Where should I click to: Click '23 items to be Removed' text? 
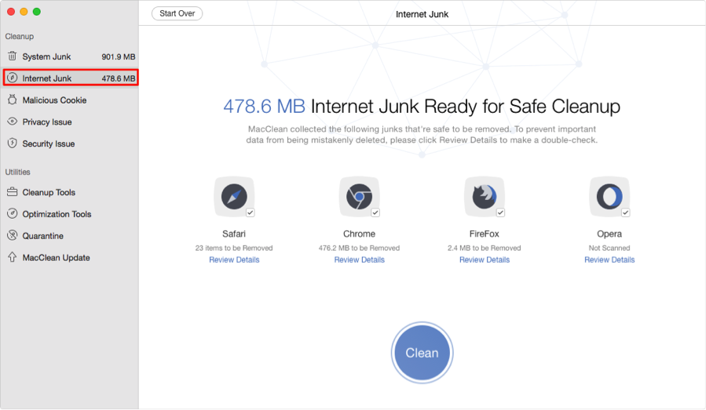pyautogui.click(x=234, y=248)
